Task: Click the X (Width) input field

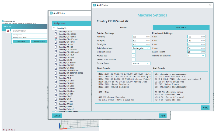Action: tap(139, 37)
